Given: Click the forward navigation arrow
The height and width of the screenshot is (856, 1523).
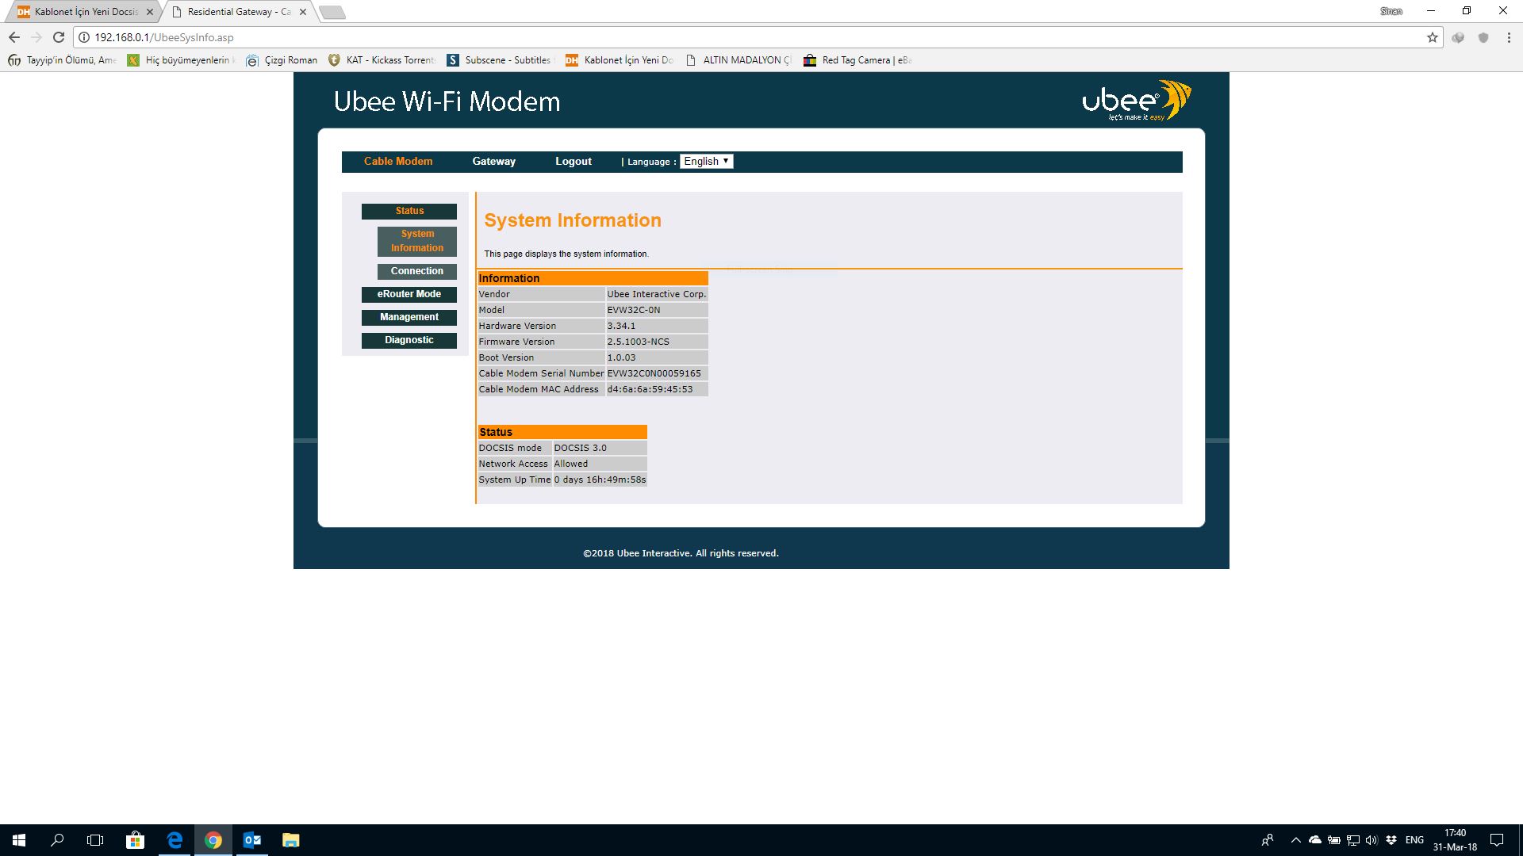Looking at the screenshot, I should [x=36, y=37].
